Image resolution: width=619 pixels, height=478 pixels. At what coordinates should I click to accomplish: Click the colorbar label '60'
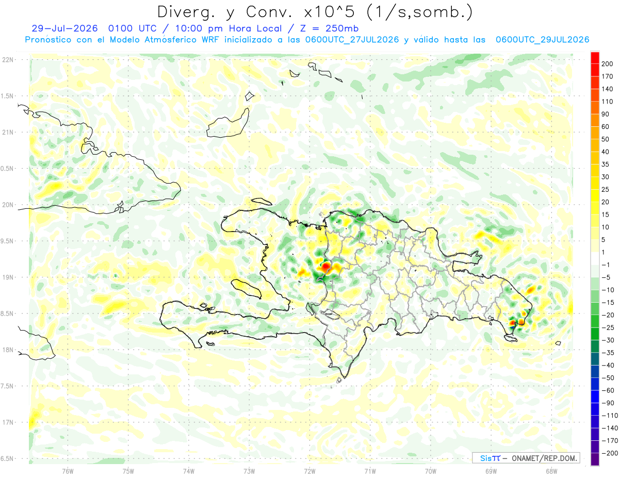[606, 126]
